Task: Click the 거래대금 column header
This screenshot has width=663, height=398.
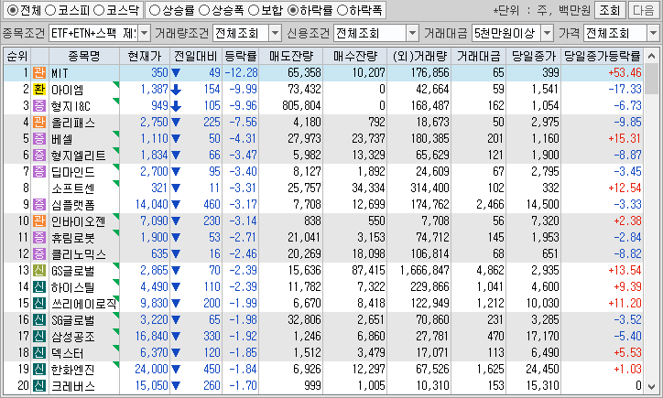Action: tap(478, 56)
